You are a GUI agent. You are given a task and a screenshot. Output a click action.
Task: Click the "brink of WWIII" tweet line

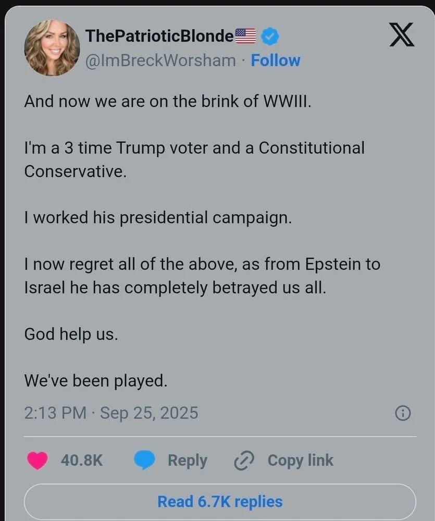[x=168, y=101]
